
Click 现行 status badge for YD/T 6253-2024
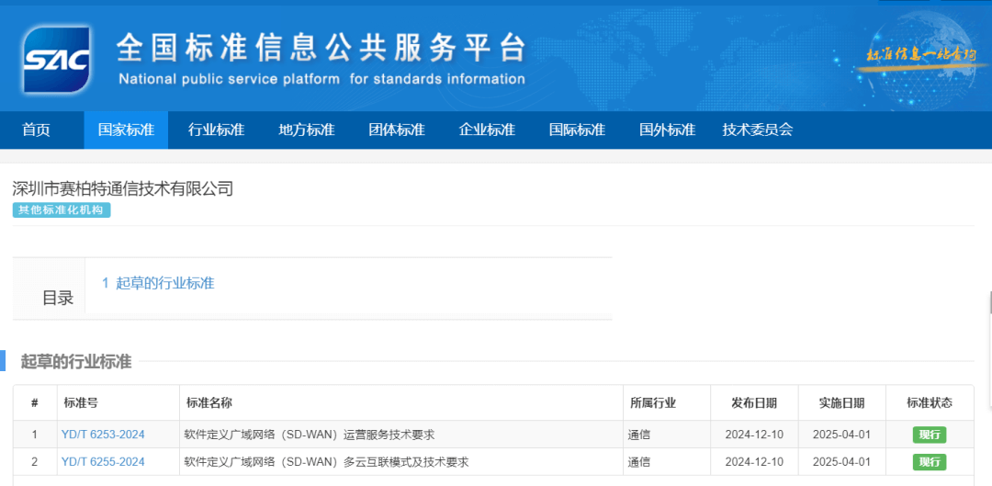(x=929, y=435)
